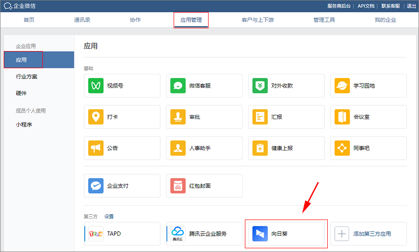Click the 微信客服 green chat icon
This screenshot has height=252, width=419.
(x=178, y=85)
